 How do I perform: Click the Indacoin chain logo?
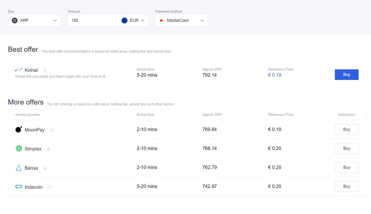(x=19, y=186)
